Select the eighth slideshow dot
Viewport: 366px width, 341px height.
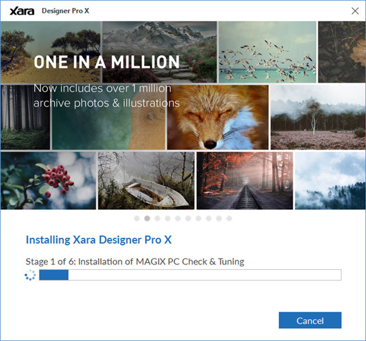pos(209,218)
